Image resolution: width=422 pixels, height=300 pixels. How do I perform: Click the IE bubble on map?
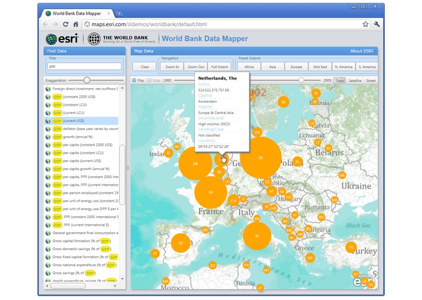click(168, 154)
